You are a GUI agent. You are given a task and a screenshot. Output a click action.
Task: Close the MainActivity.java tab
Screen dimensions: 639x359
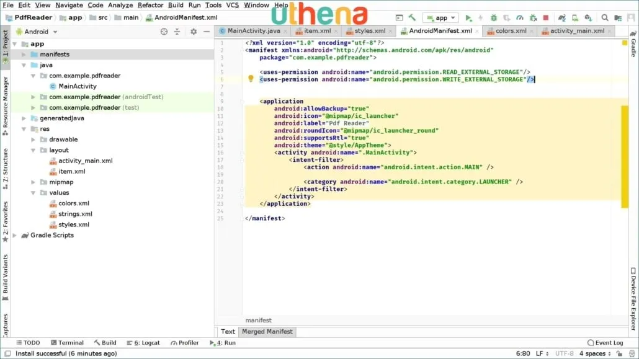click(285, 31)
